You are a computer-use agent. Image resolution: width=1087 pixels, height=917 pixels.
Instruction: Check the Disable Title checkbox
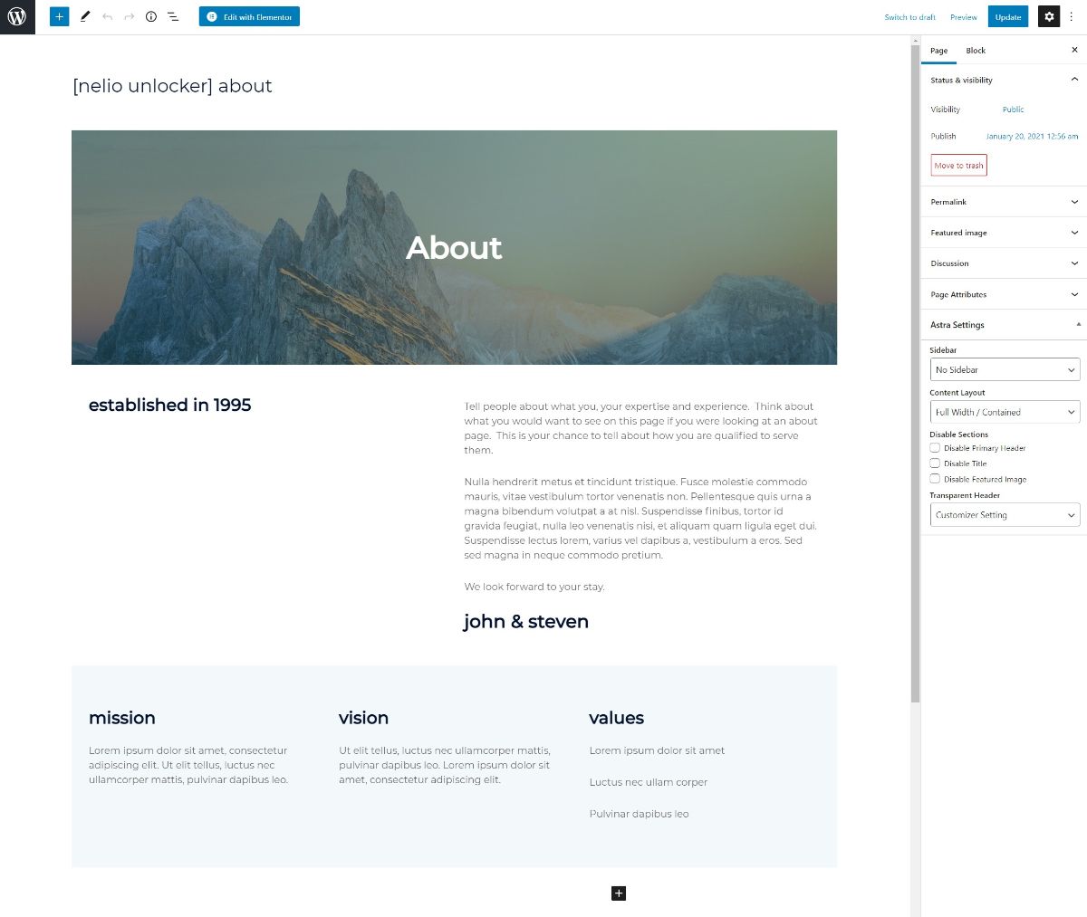[x=935, y=463]
